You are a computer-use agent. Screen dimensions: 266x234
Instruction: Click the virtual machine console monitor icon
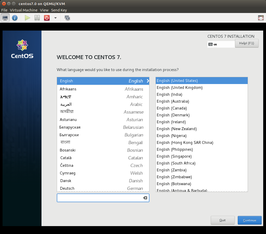click(5, 18)
